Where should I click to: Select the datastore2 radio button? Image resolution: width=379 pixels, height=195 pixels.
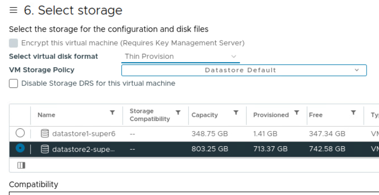(x=20, y=149)
